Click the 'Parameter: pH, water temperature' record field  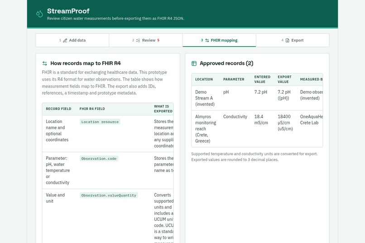point(58,170)
